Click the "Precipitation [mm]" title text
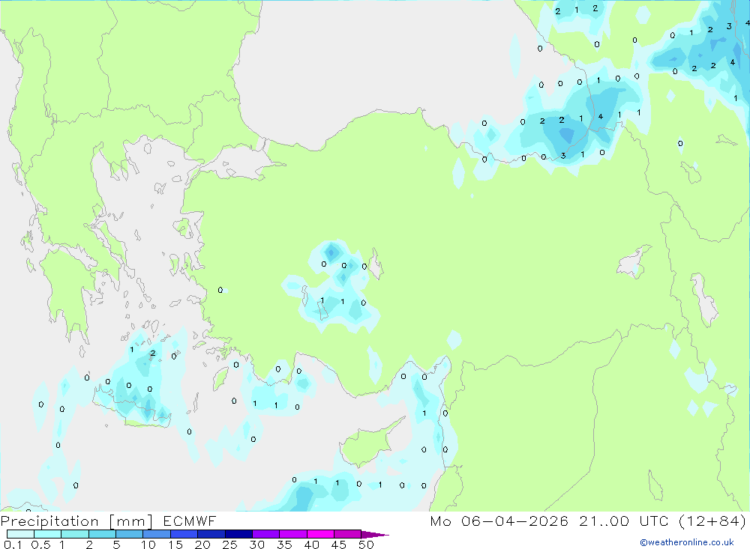 (76, 521)
